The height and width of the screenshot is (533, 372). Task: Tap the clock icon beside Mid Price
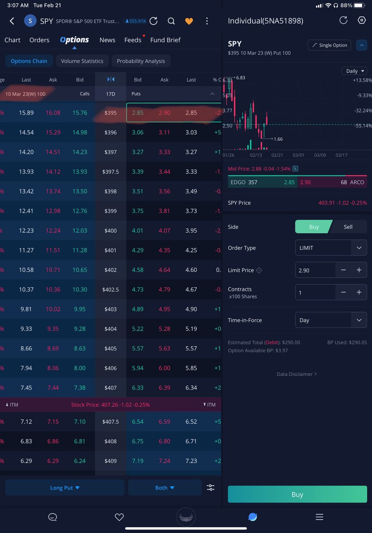click(296, 169)
